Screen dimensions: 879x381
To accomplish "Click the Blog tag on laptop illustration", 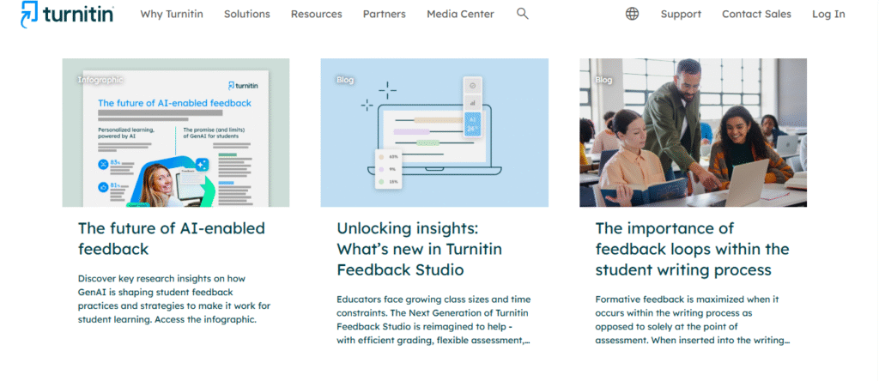I will (x=345, y=80).
